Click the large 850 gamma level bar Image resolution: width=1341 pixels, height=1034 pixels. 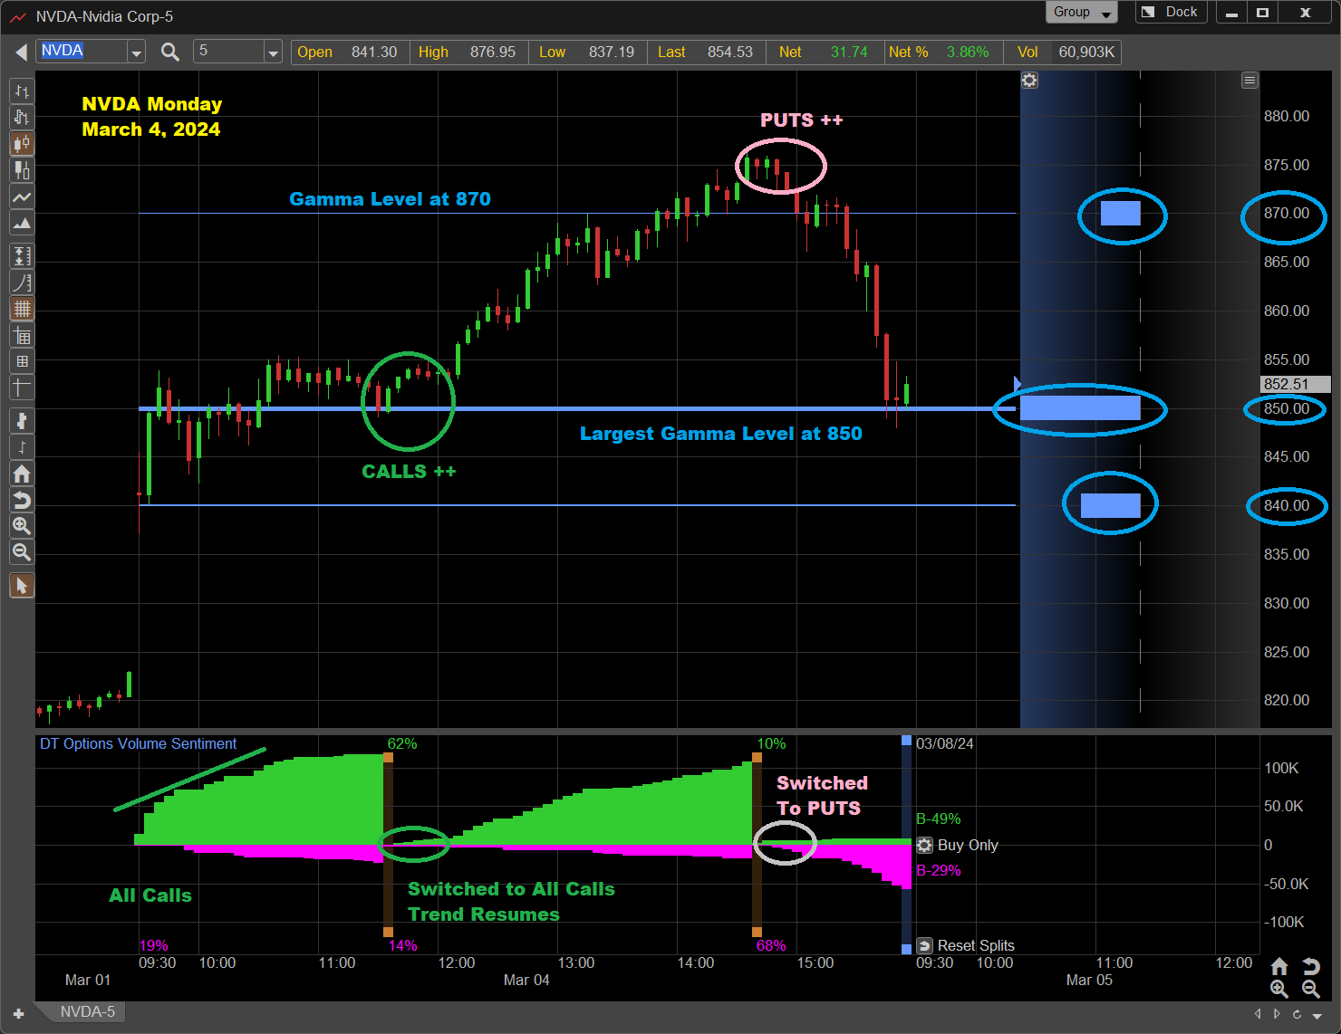pyautogui.click(x=1080, y=408)
